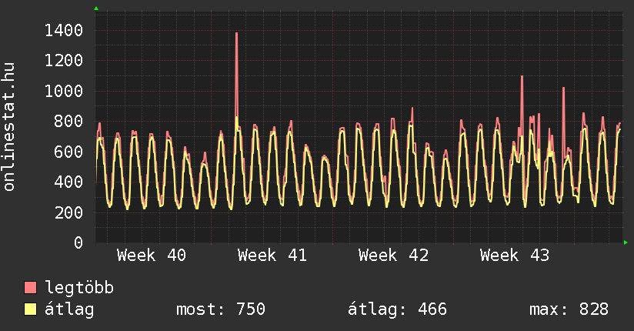Click the 1400 y-axis value
This screenshot has height=331, width=634.
click(x=64, y=30)
